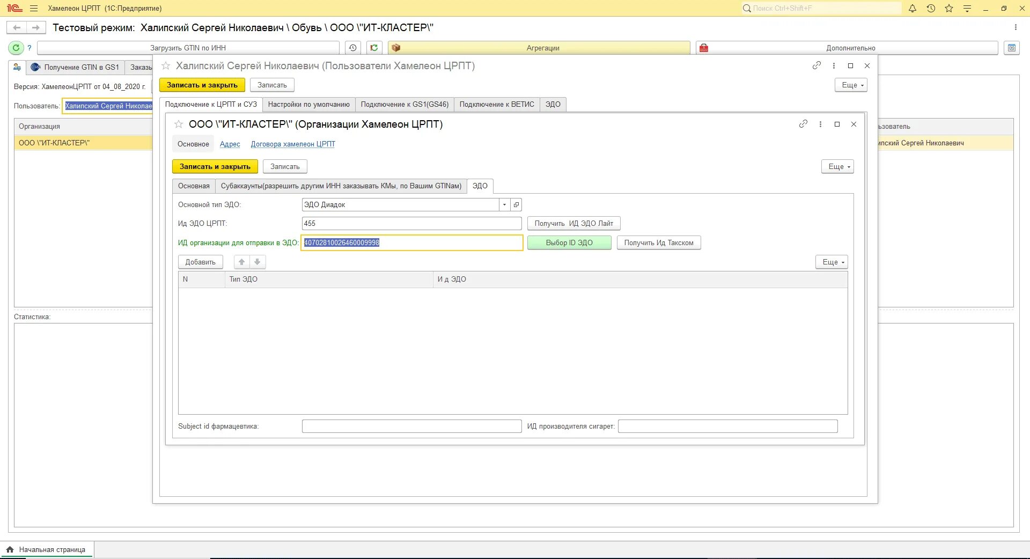Add user window to favorites star
This screenshot has width=1030, height=559.
click(166, 66)
